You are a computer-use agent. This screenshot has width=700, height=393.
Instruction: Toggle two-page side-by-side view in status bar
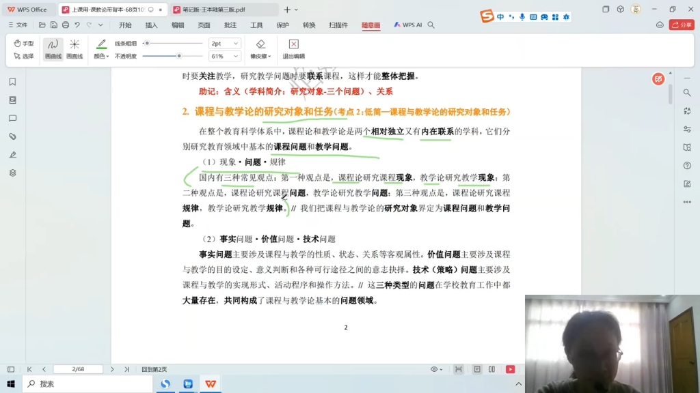point(492,369)
